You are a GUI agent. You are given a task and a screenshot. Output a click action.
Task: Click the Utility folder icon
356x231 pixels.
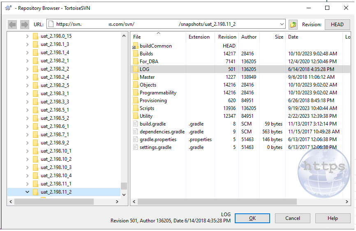(136, 116)
